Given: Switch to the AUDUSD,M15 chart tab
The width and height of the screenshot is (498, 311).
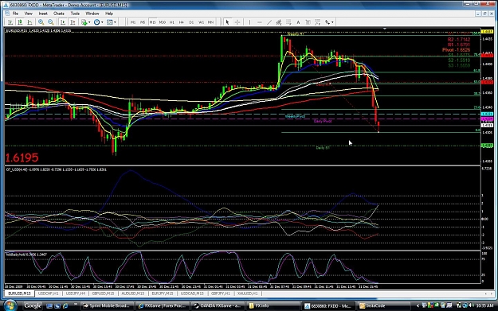Looking at the screenshot, I should tap(133, 294).
